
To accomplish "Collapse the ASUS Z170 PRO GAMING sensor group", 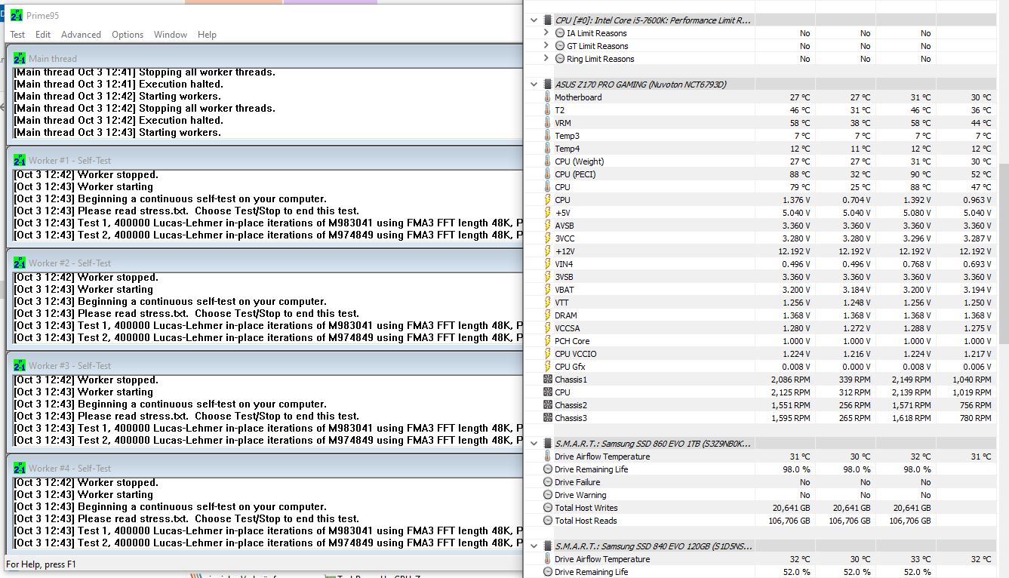I will (534, 85).
